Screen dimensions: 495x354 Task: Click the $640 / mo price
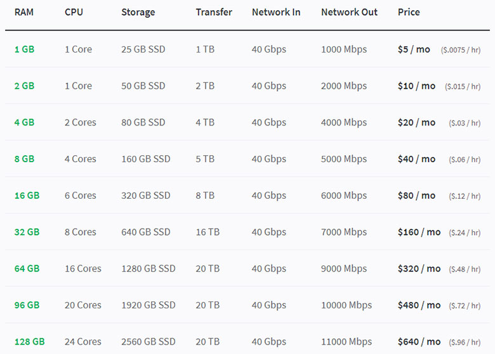419,341
